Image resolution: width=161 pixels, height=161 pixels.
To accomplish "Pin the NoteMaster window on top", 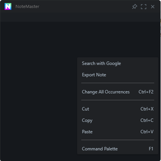I will click(135, 6).
